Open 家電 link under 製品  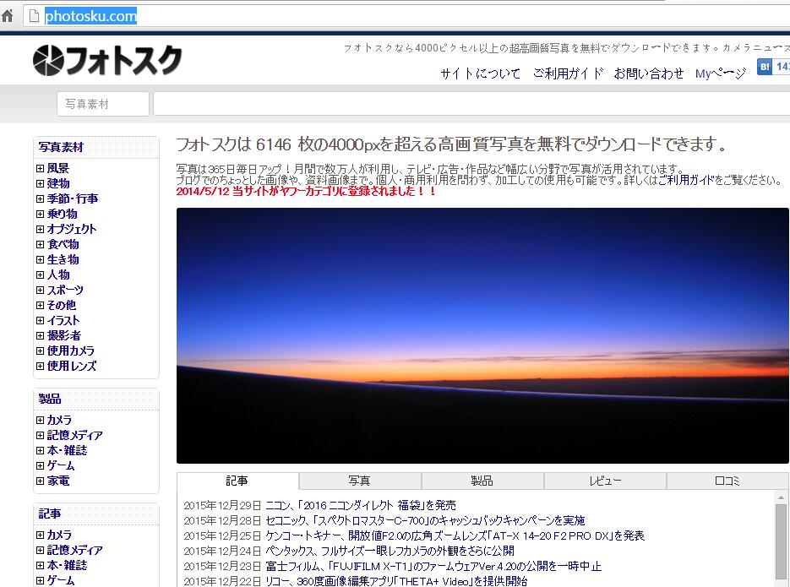[x=58, y=481]
